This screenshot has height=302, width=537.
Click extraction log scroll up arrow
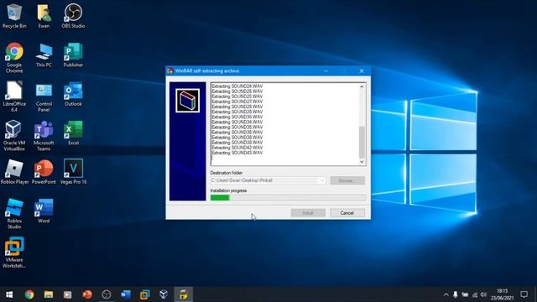[x=362, y=87]
